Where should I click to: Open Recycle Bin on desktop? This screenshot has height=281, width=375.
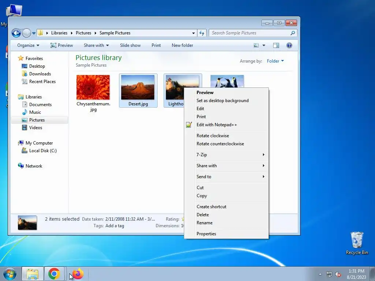pos(357,243)
